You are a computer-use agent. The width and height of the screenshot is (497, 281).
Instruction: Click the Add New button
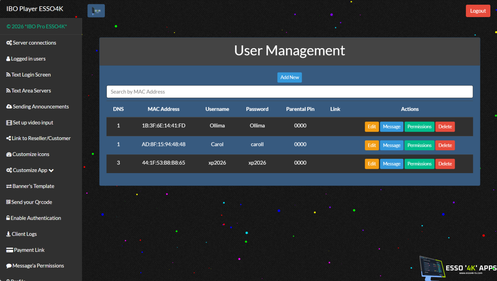[x=290, y=77]
